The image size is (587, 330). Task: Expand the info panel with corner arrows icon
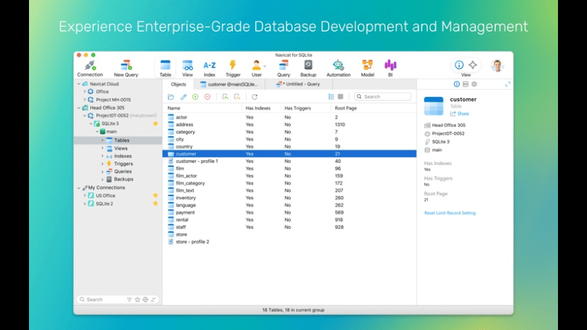(x=507, y=84)
